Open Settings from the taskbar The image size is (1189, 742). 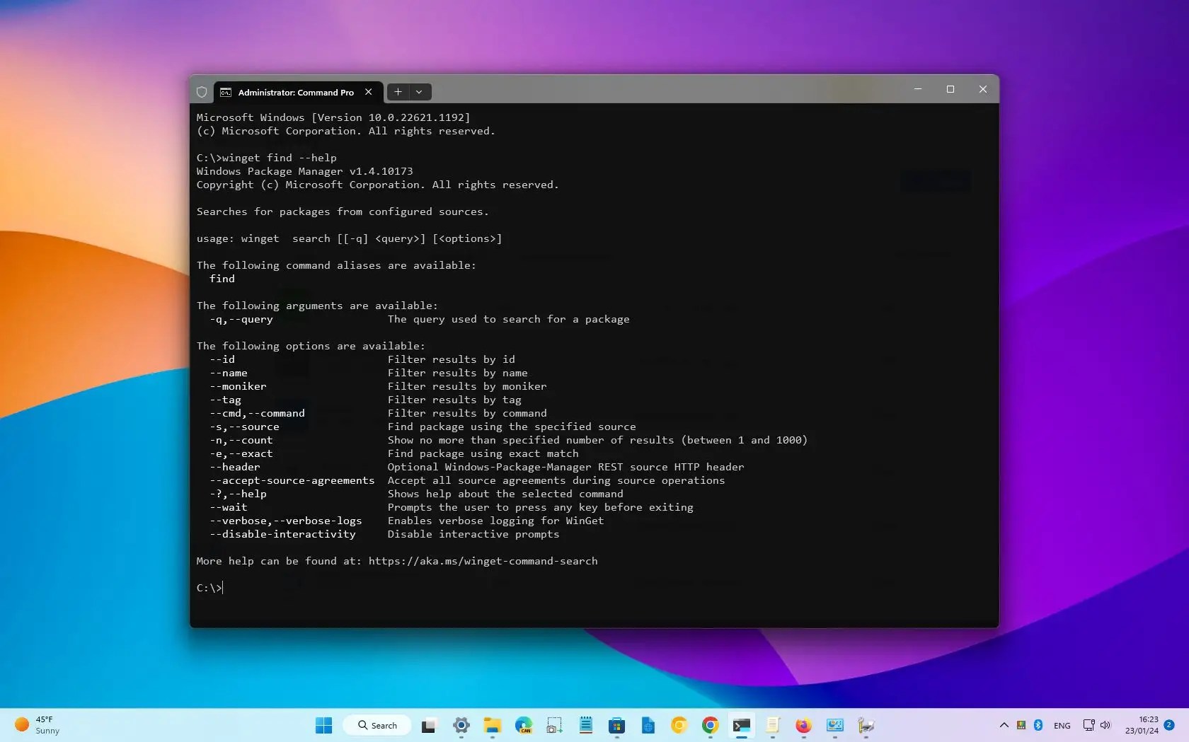pyautogui.click(x=461, y=725)
